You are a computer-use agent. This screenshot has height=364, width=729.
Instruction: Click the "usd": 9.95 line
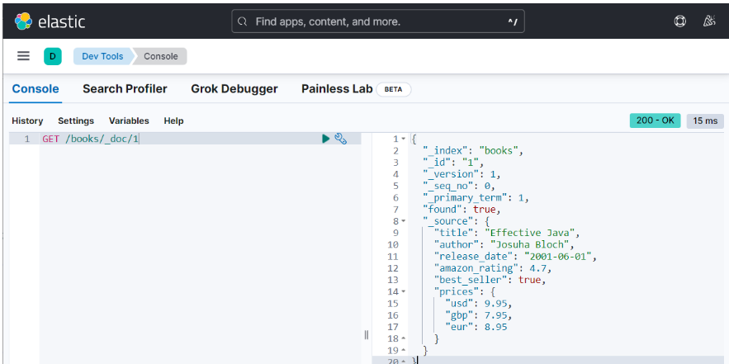478,304
